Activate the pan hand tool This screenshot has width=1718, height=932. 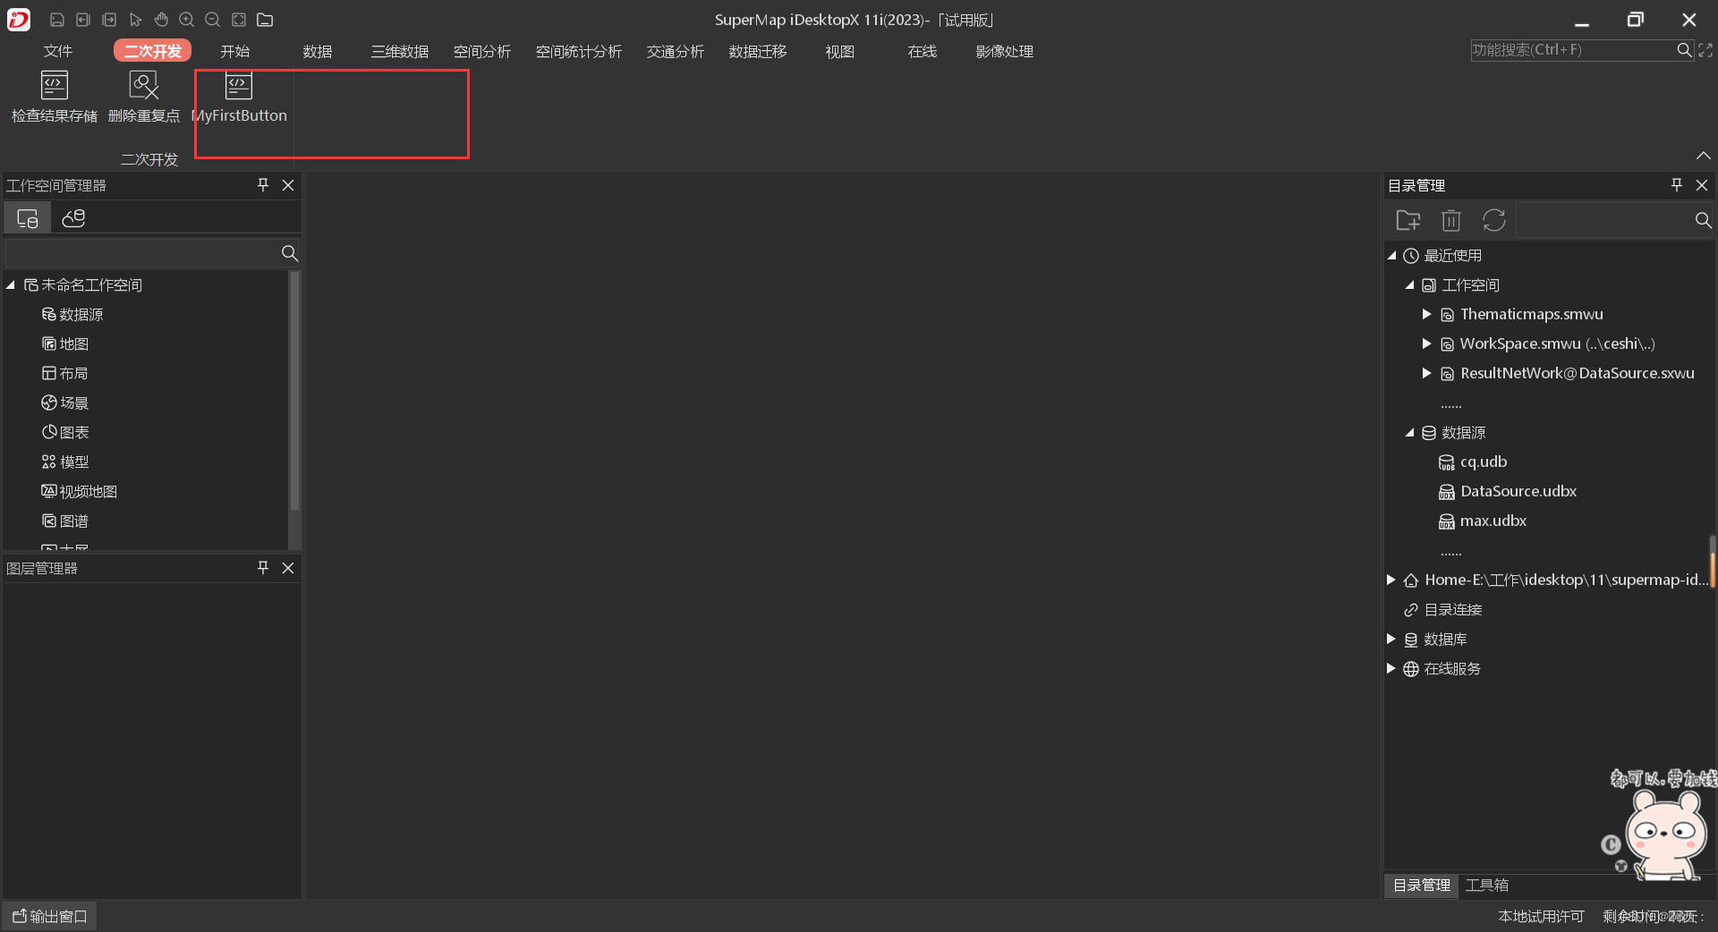(161, 20)
